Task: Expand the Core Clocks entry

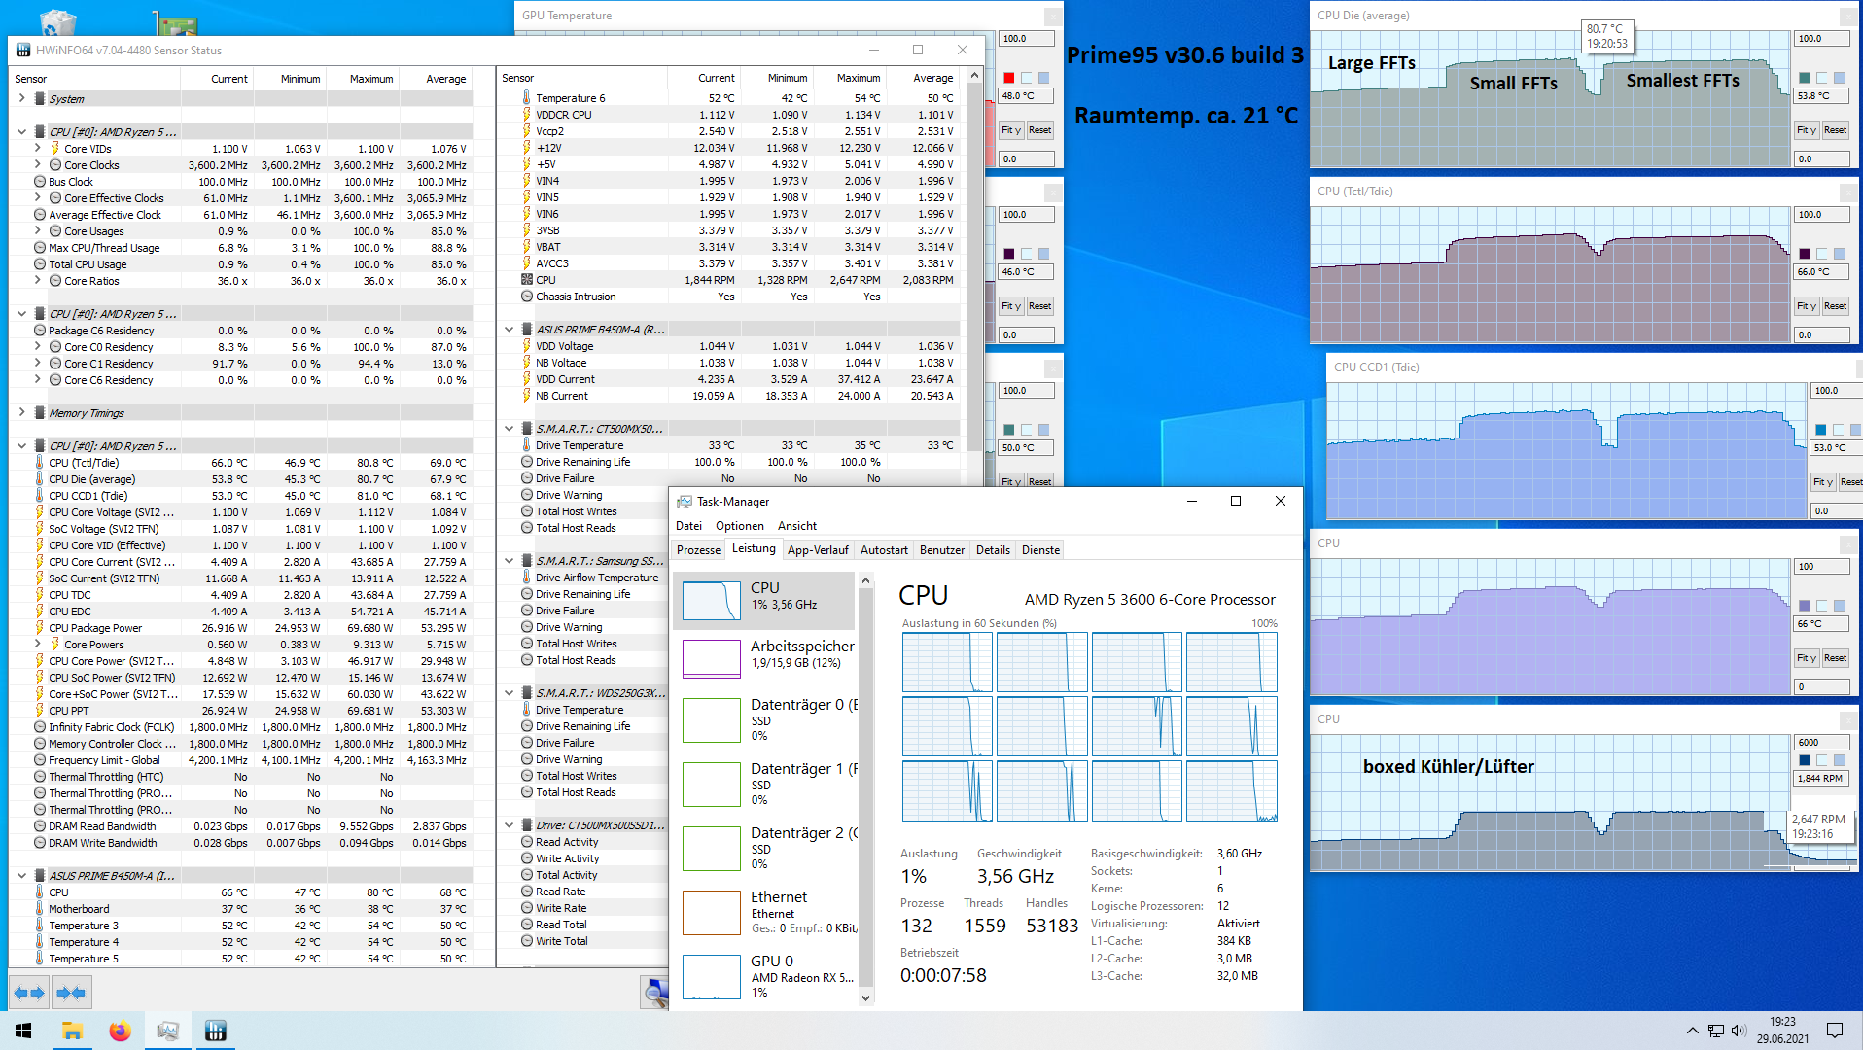Action: click(x=38, y=165)
